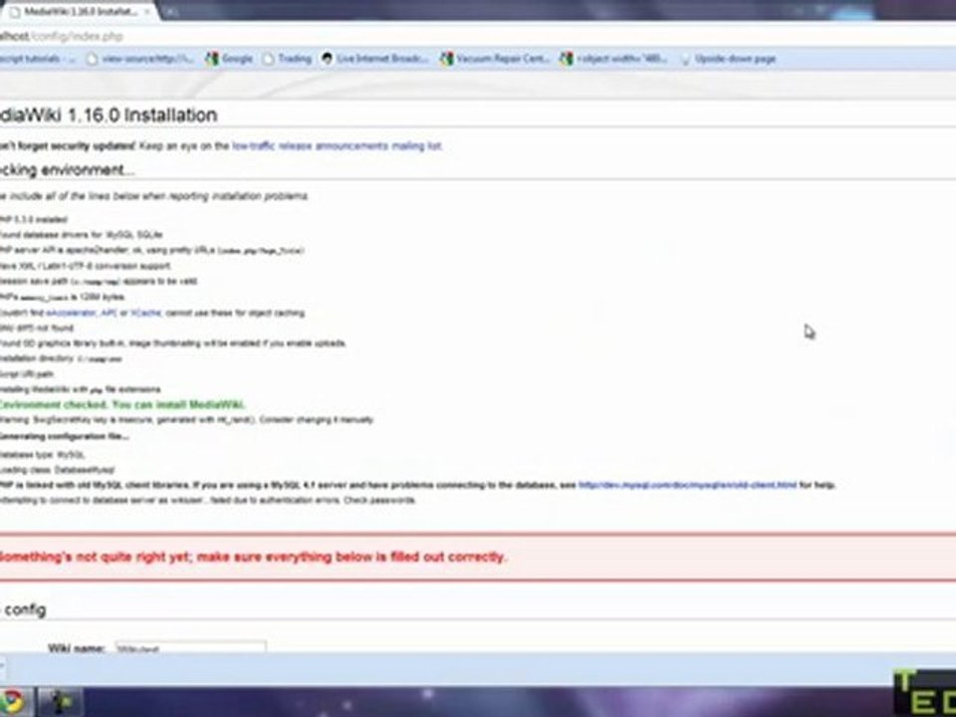This screenshot has width=956, height=717.
Task: Click the 'Attempting to connect to database server' line
Action: (208, 501)
